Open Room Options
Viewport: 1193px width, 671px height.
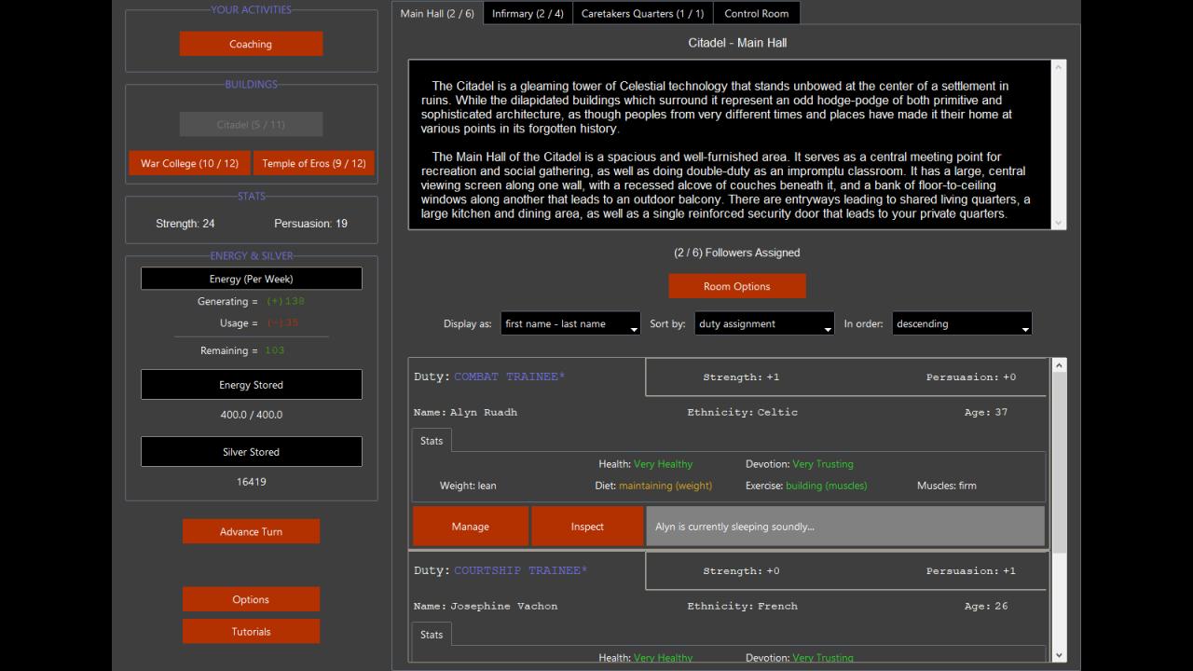(x=736, y=286)
